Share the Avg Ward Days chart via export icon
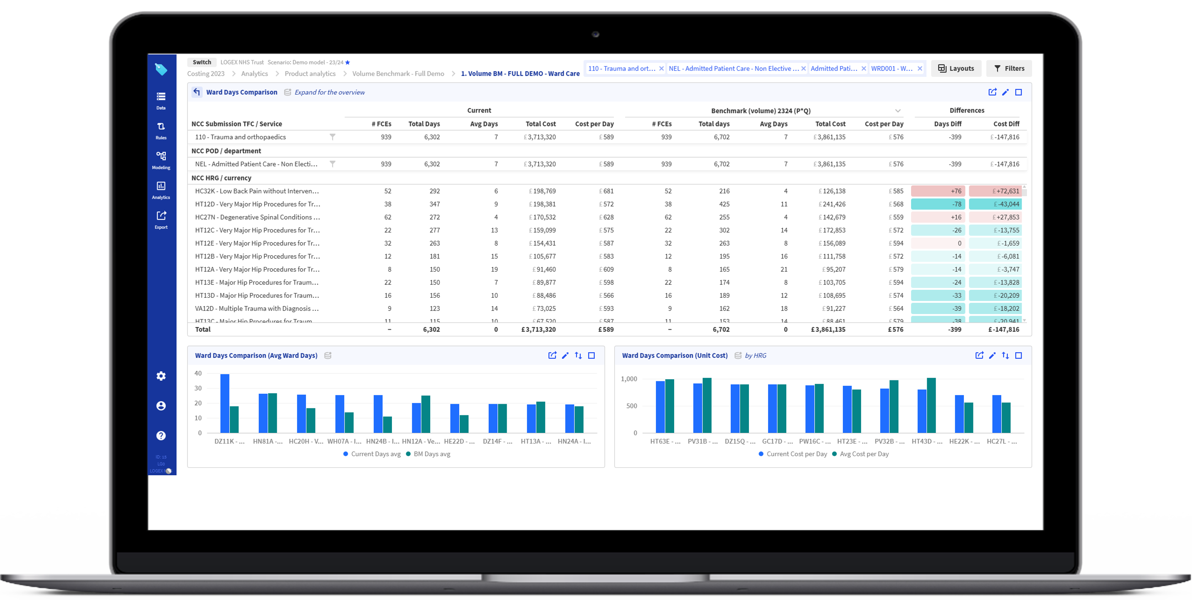The image size is (1192, 600). tap(552, 355)
